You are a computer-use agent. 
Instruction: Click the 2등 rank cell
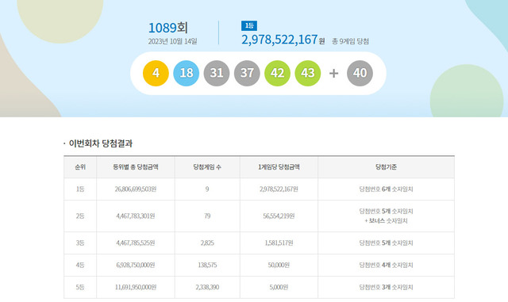(80, 216)
